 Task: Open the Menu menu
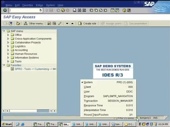[x=9, y=5]
